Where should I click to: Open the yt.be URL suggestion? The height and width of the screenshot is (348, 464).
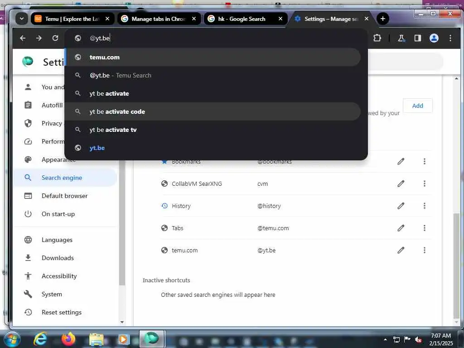[x=213, y=148]
